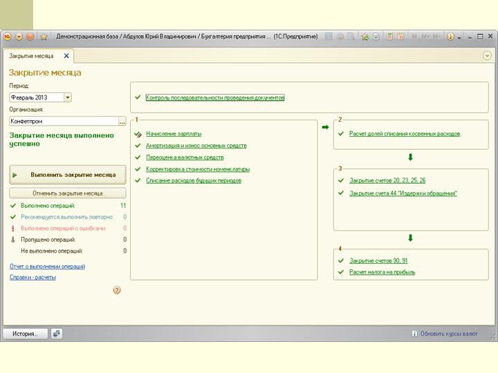Click the status checkmark beside 'Начисление зарплаты'
The image size is (498, 373).
(x=138, y=135)
